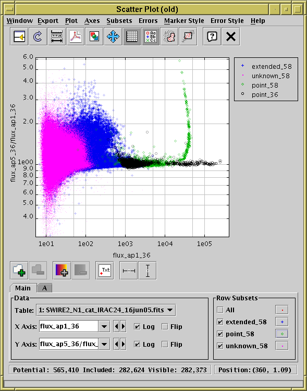Viewport: 307px width, 391px height.
Task: Expand the Y Axis column dropdown arrow
Action: point(104,345)
